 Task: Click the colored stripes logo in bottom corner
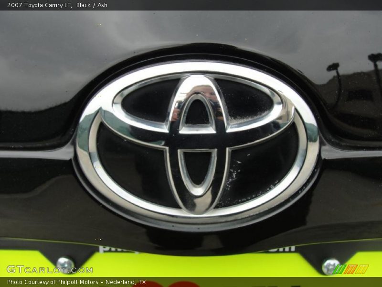click(351, 269)
